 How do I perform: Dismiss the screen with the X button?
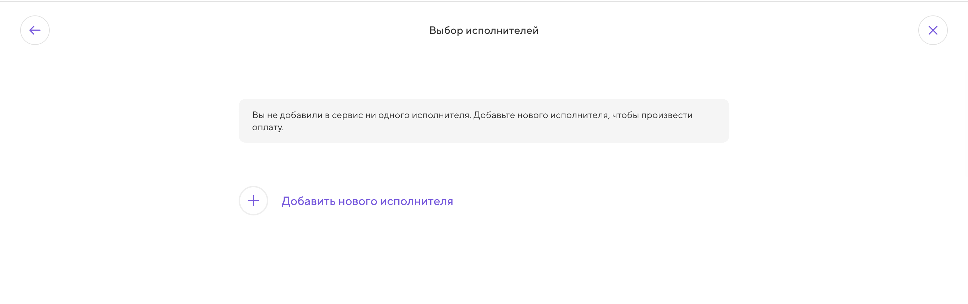pos(933,30)
